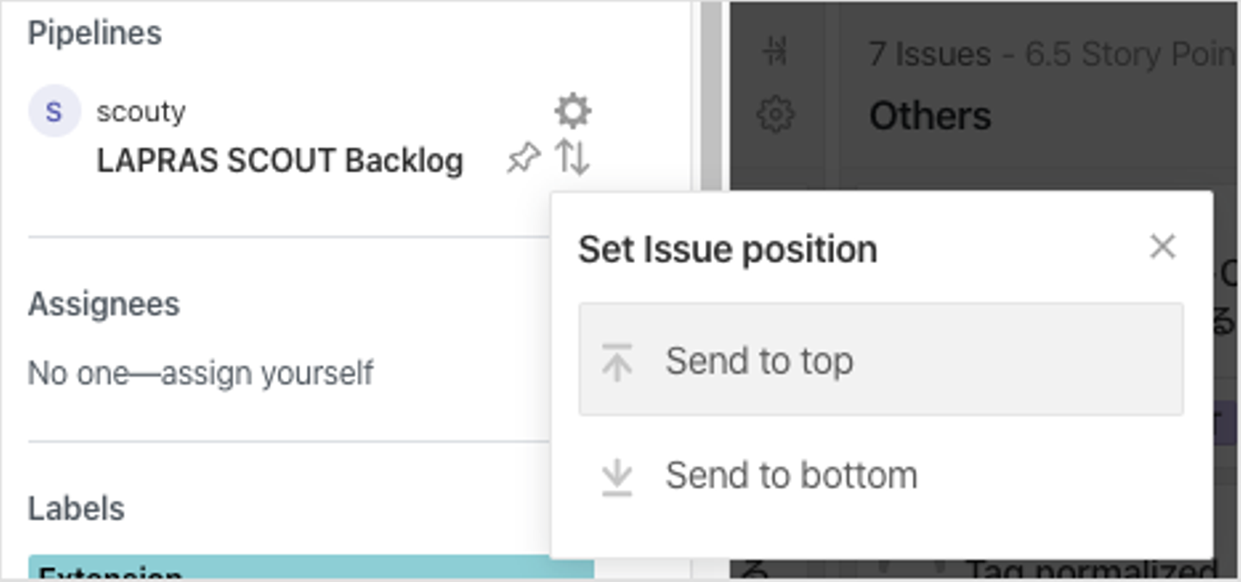Click the scouty workspace name

click(x=141, y=111)
